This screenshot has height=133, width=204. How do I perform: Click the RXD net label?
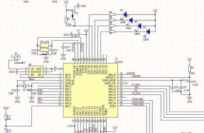pos(40,93)
